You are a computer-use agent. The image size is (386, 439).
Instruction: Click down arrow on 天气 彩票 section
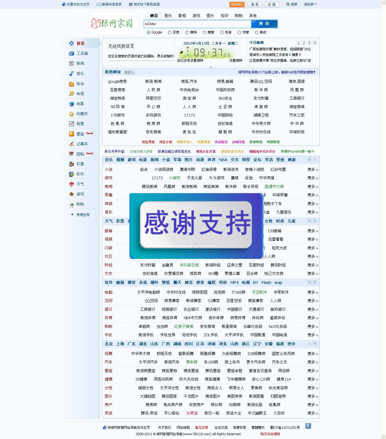309,221
